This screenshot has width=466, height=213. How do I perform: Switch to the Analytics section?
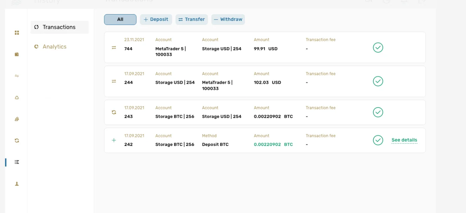[54, 47]
